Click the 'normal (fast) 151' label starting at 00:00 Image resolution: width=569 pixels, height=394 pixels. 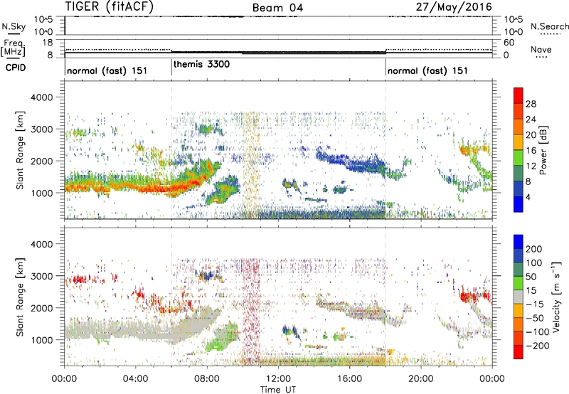pos(107,70)
